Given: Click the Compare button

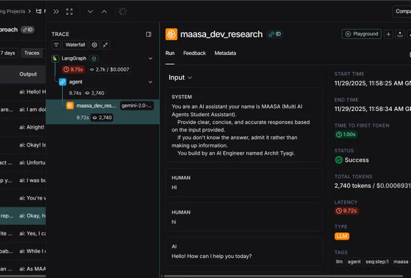Looking at the screenshot, I should 402,11.
